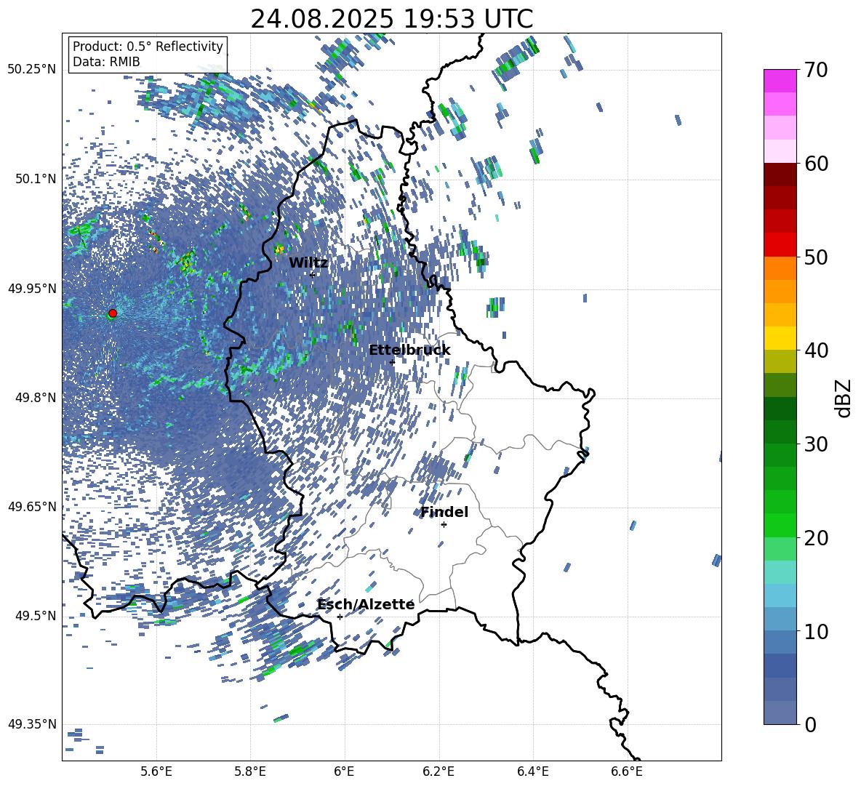Click the 6.4°E longitude label
Screen dimensions: 861x786
pyautogui.click(x=532, y=771)
